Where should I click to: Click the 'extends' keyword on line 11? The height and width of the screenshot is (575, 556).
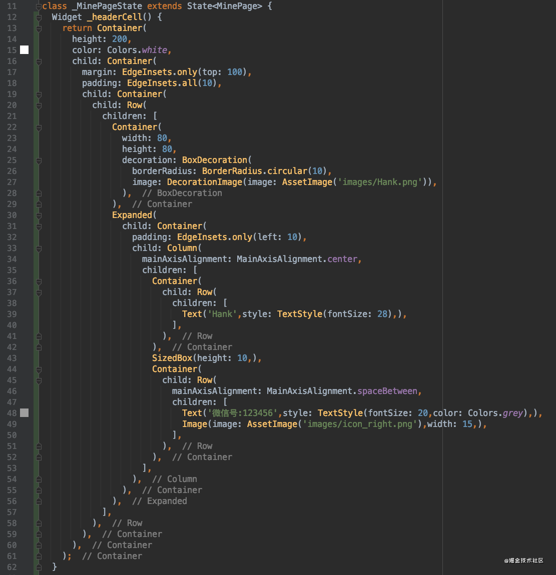point(165,6)
